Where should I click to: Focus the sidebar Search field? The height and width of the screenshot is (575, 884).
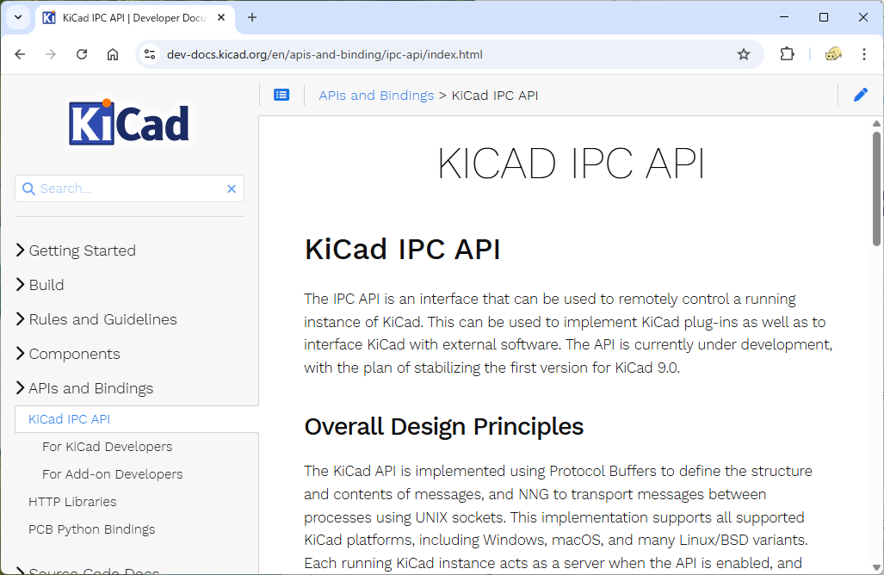[x=130, y=189]
